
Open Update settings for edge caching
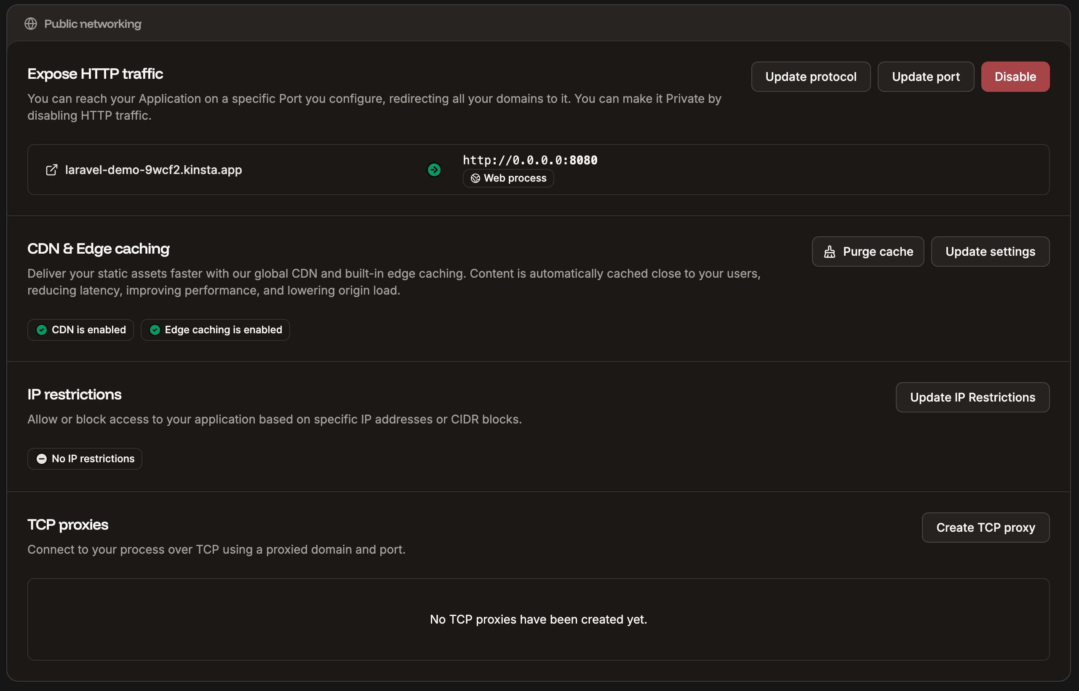990,251
